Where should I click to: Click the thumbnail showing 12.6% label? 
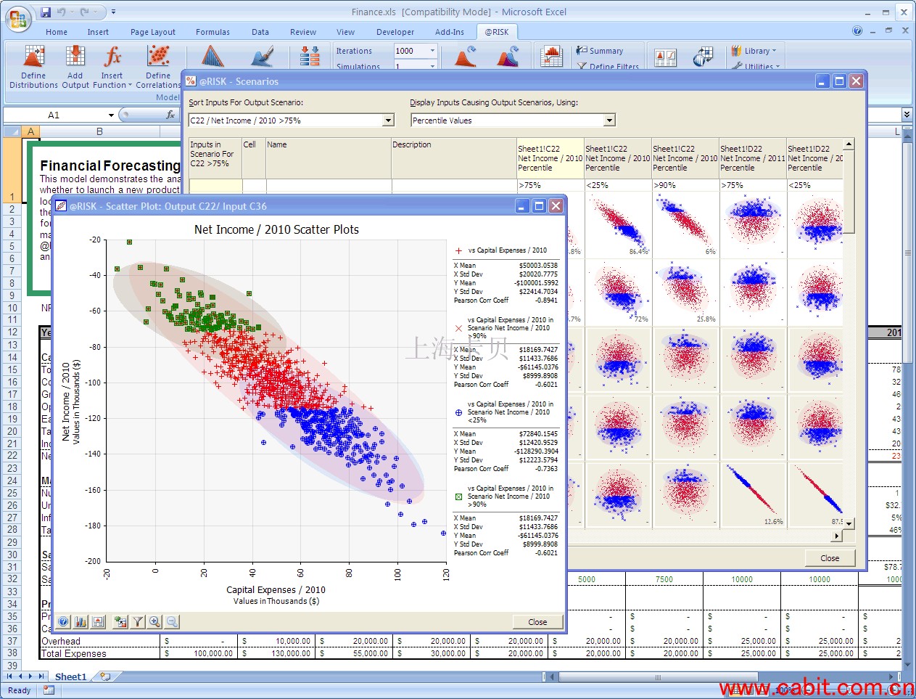pyautogui.click(x=754, y=495)
